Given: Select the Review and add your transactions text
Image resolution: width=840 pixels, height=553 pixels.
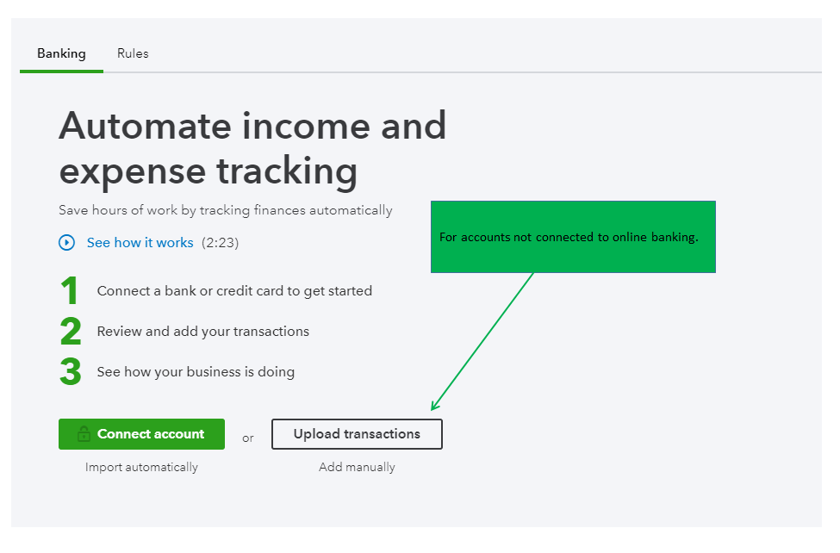Looking at the screenshot, I should (202, 332).
